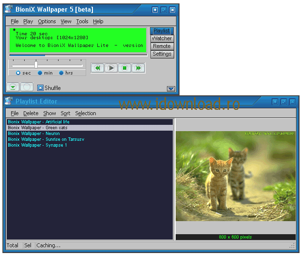
Task: Expand the panel with the bottom-right blue arrow
Action: (x=171, y=89)
